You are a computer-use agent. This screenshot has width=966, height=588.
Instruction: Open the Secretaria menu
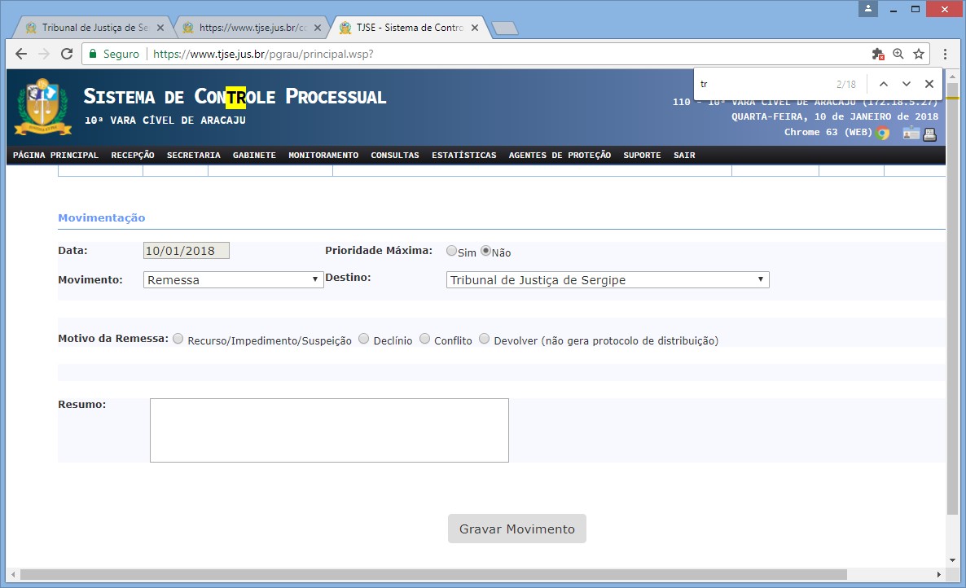point(193,156)
